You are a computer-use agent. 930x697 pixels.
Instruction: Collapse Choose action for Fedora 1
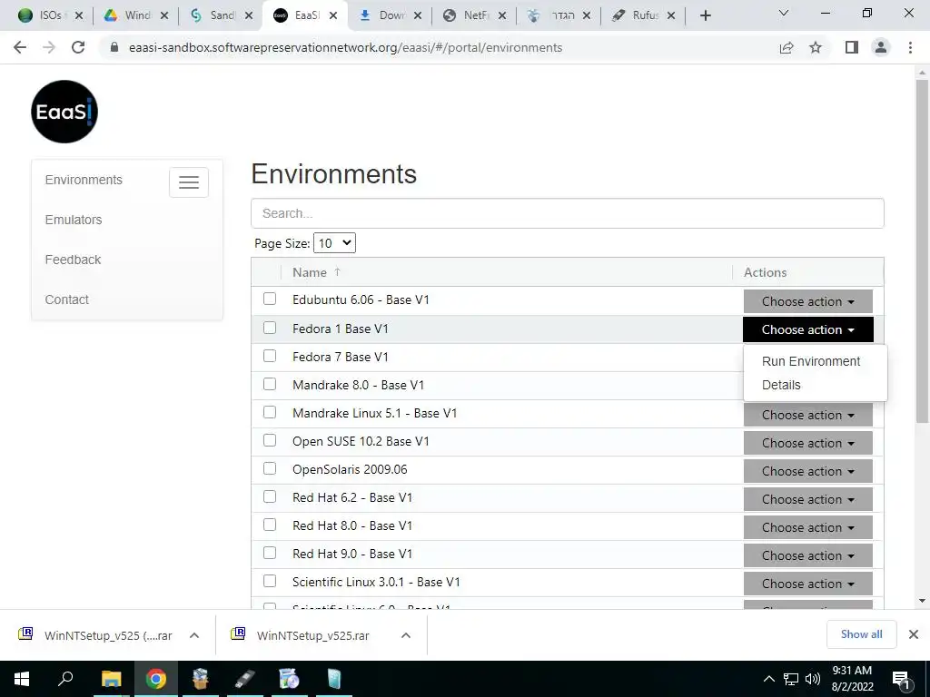[x=807, y=329]
